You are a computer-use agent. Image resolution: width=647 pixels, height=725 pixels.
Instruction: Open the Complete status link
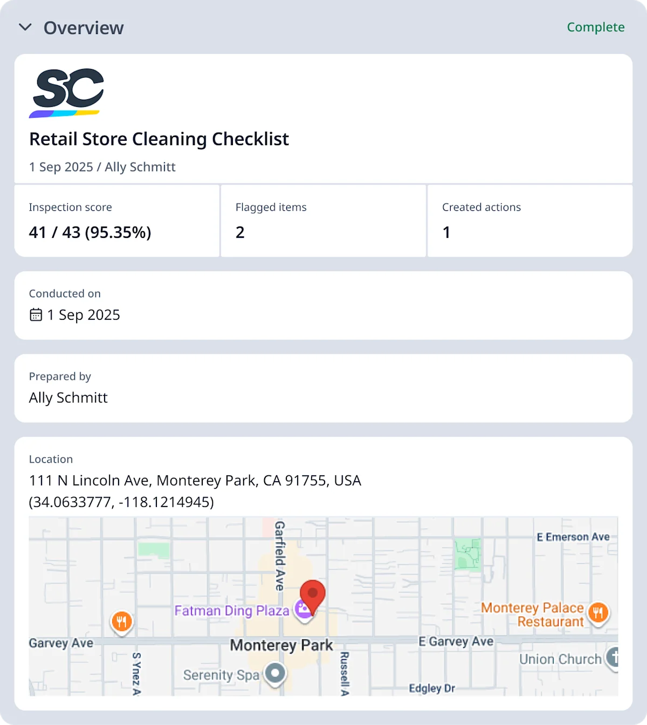coord(595,27)
